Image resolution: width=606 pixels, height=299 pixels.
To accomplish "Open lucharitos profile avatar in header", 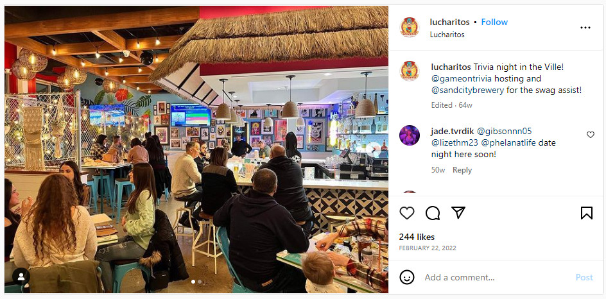I will coord(410,28).
